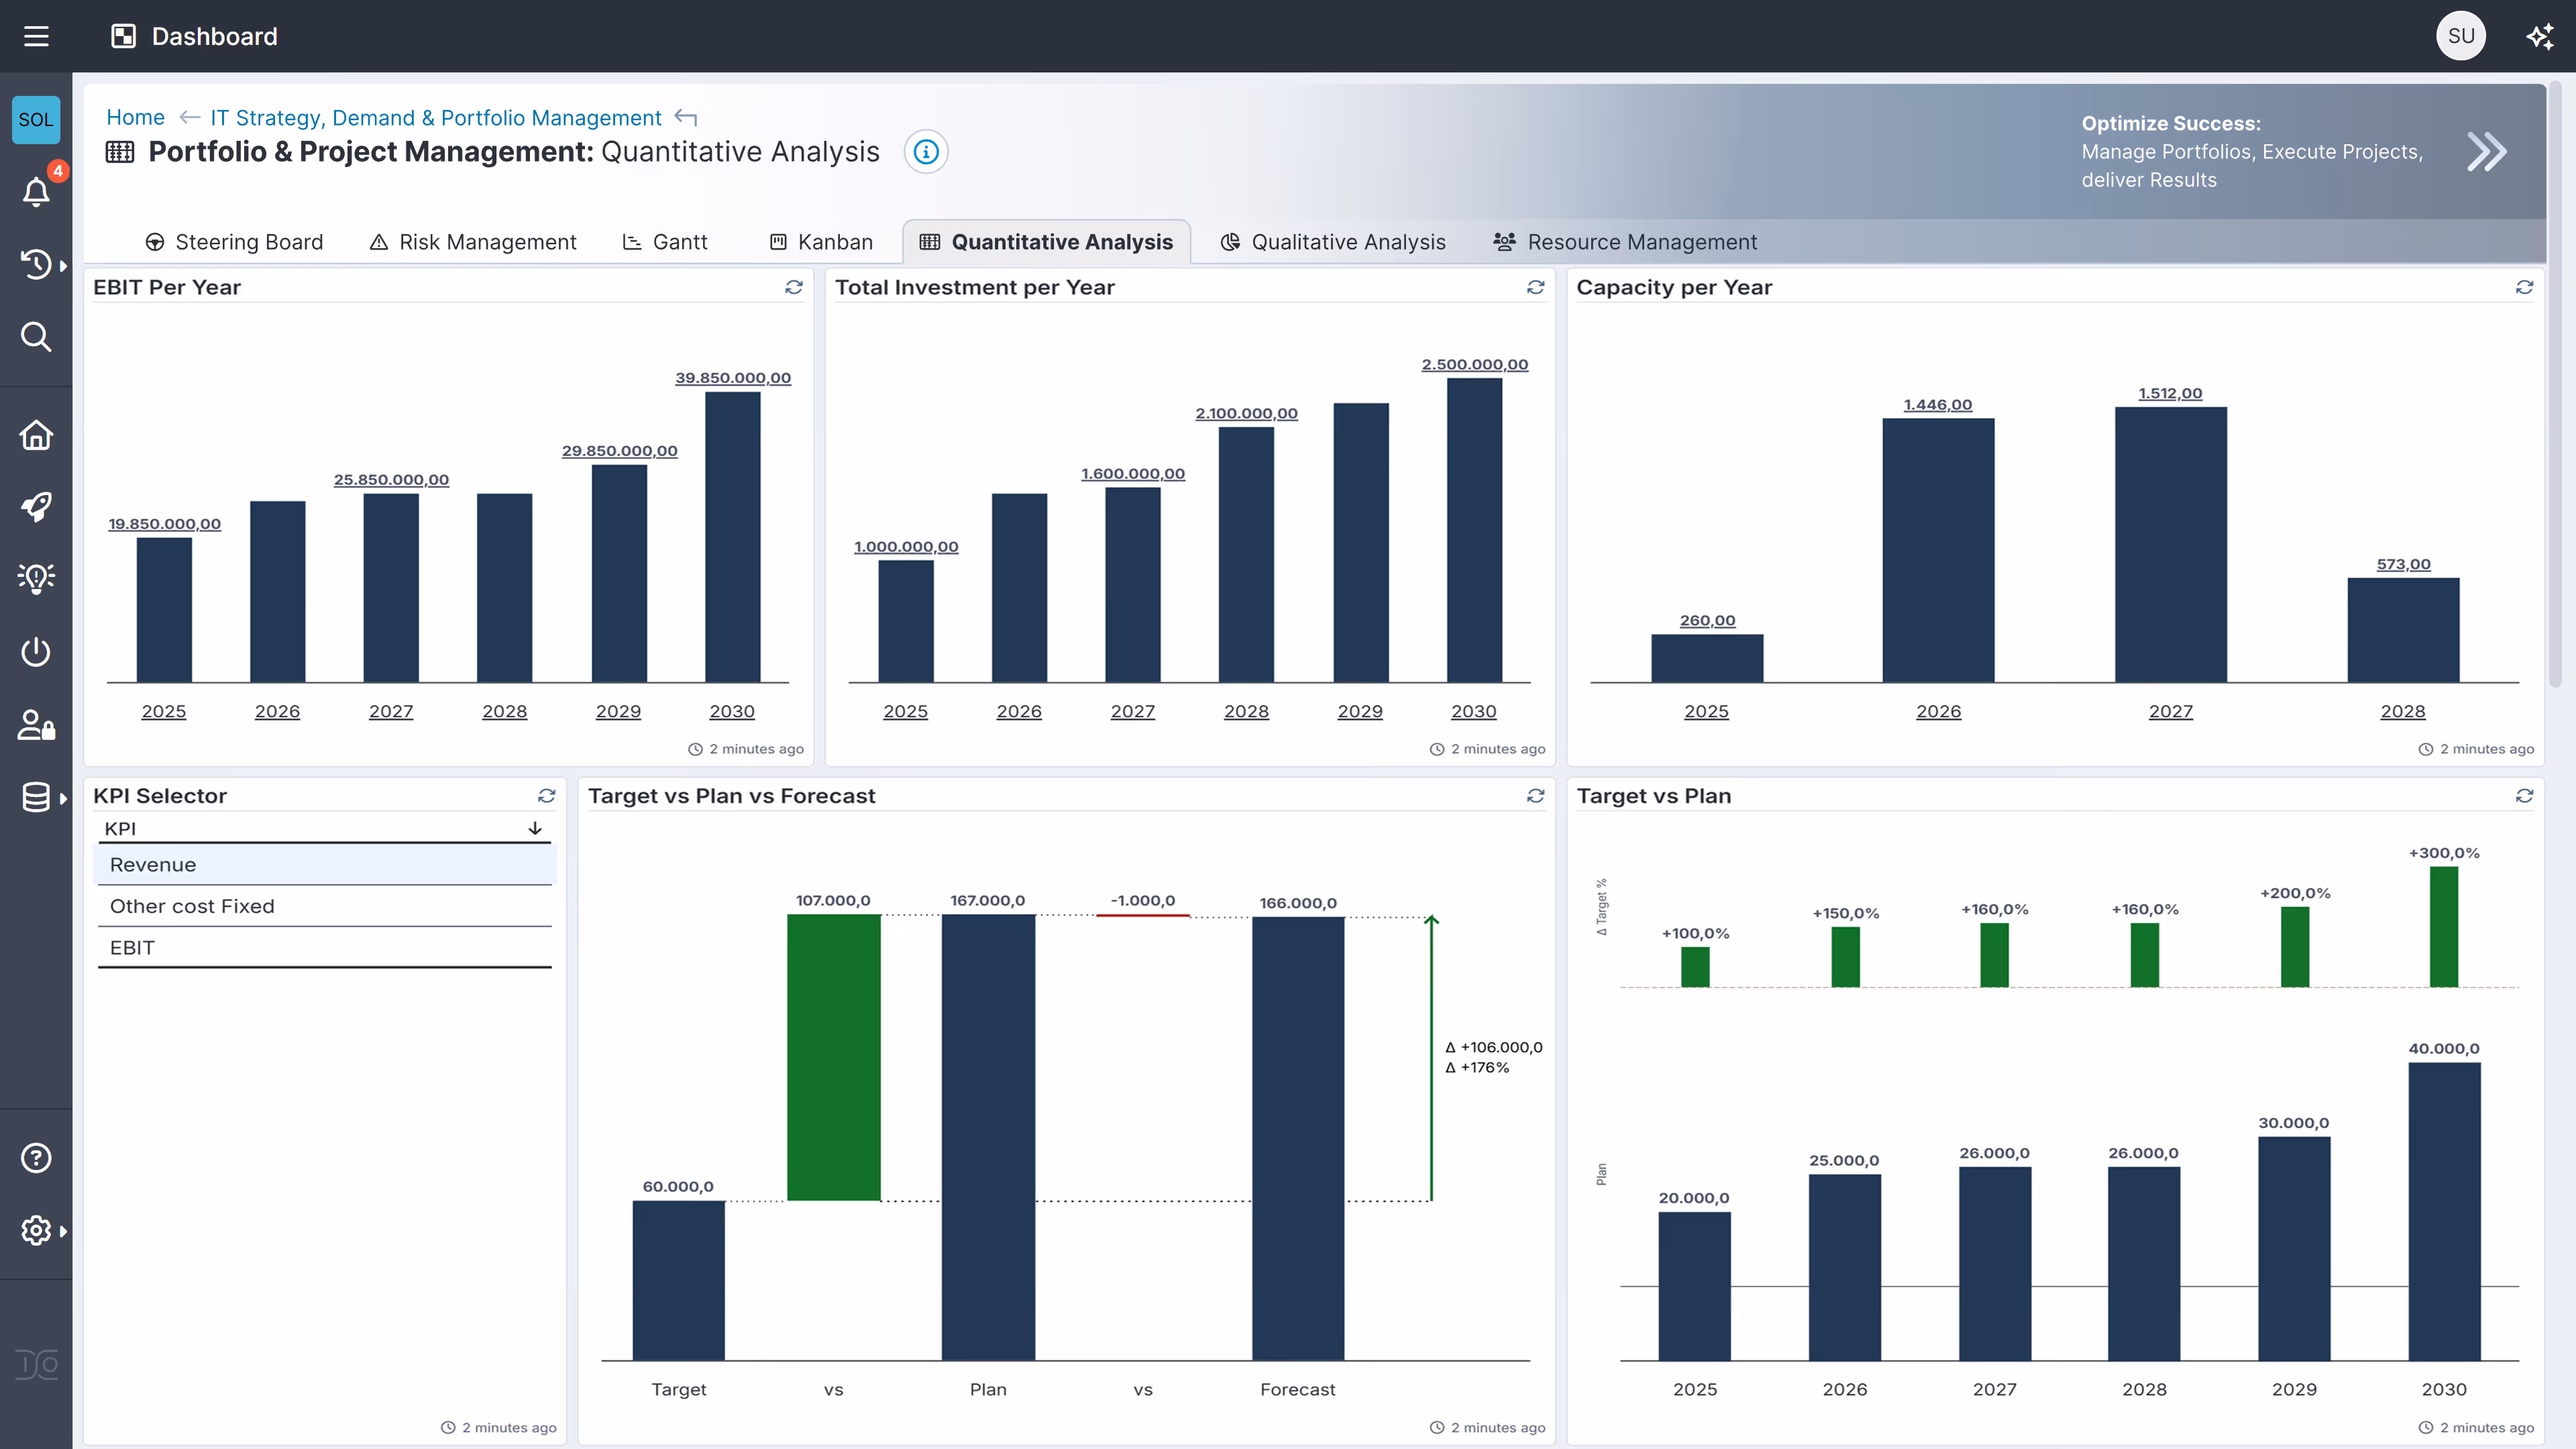Refresh the EBIT Per Year widget

794,288
